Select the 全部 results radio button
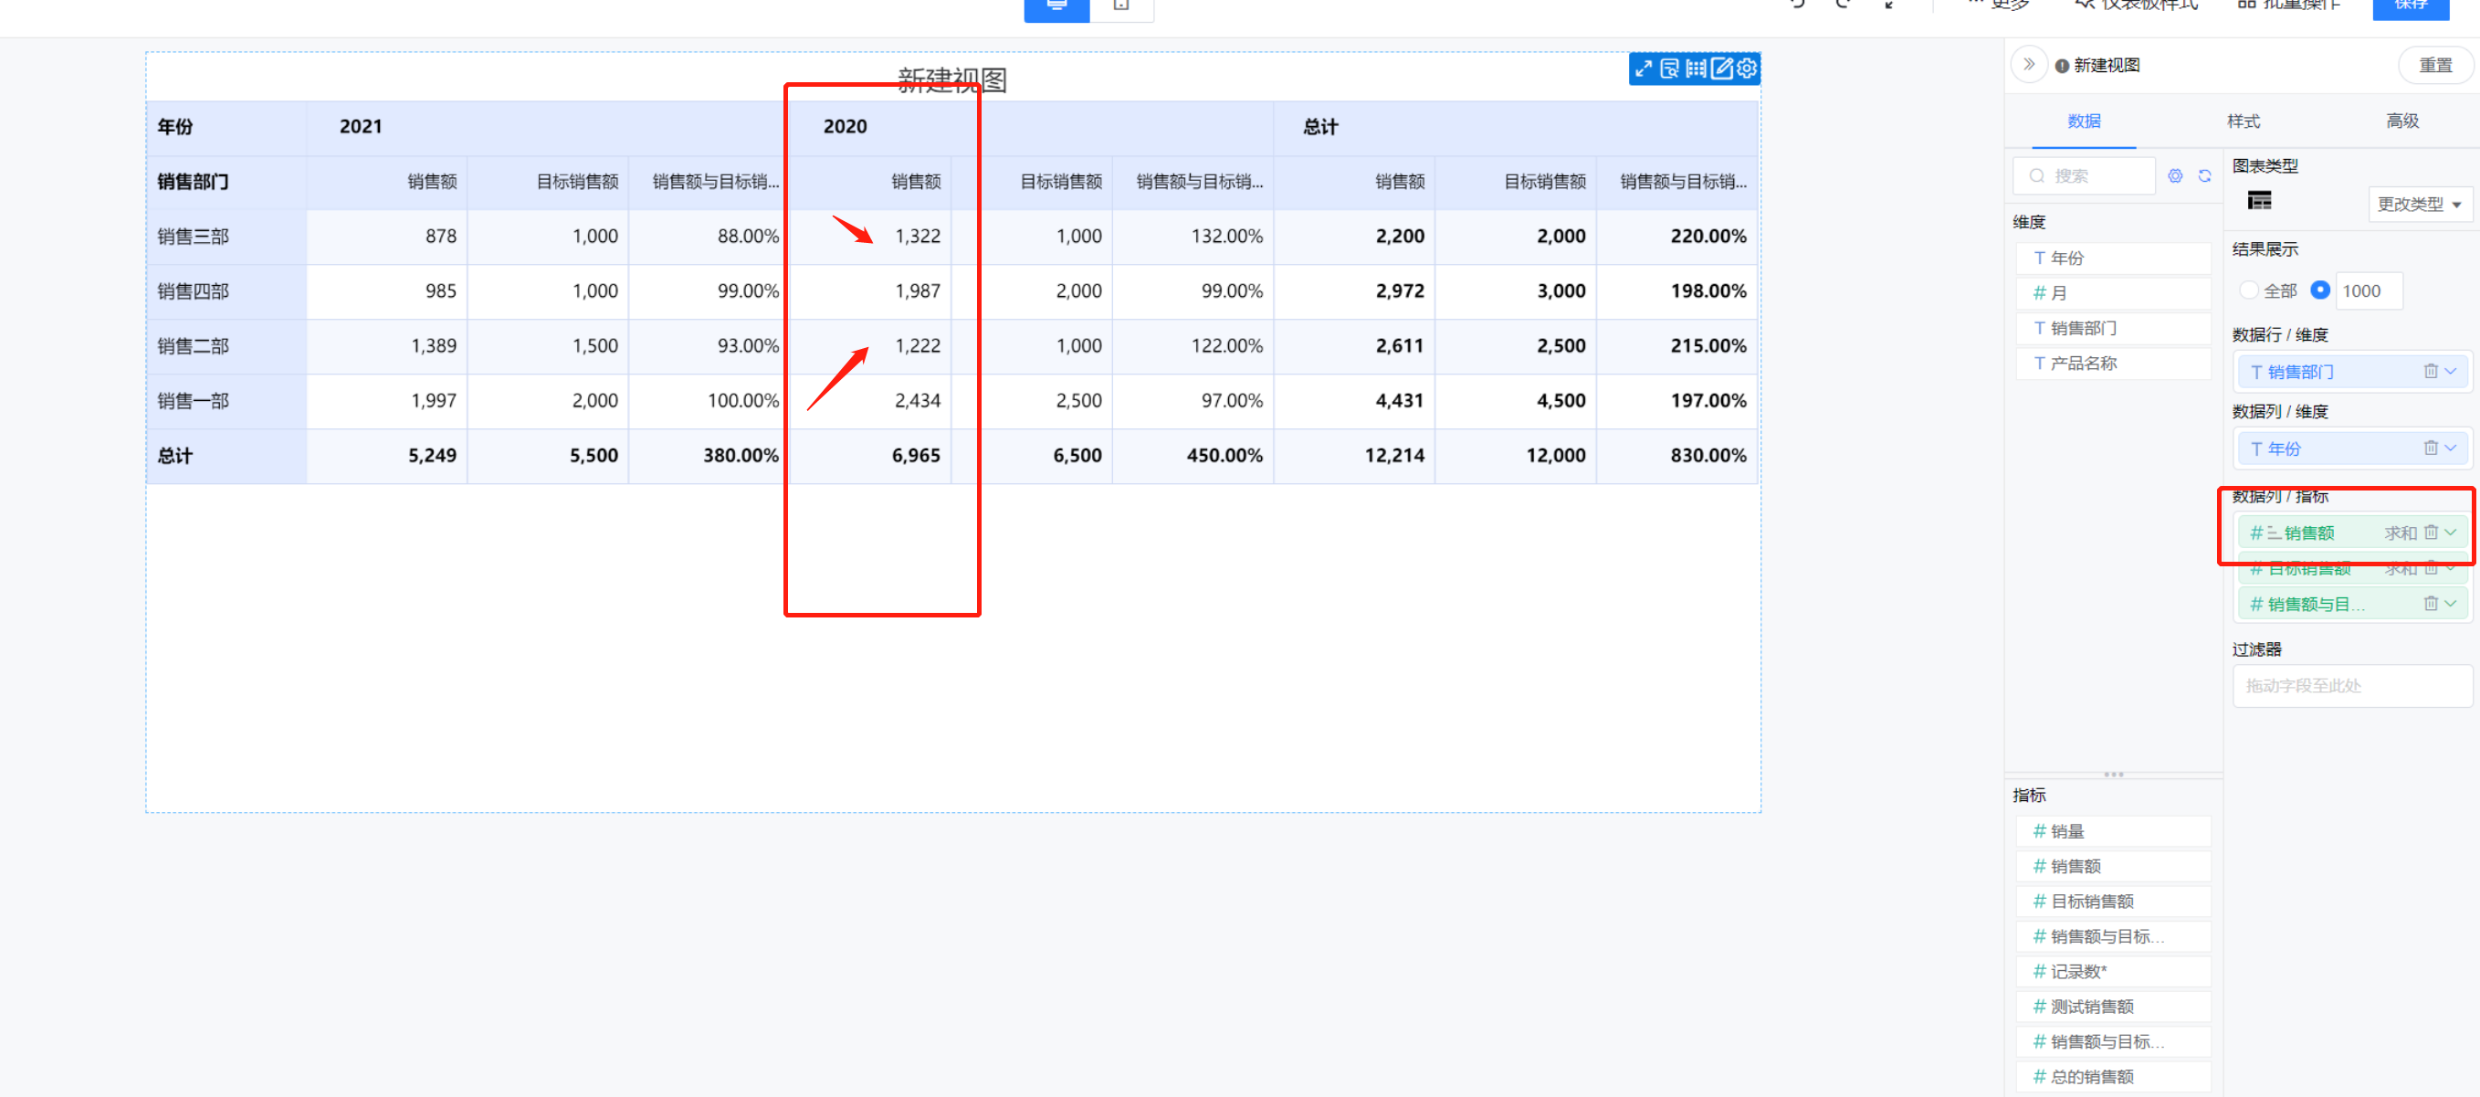The width and height of the screenshot is (2480, 1097). [2249, 290]
